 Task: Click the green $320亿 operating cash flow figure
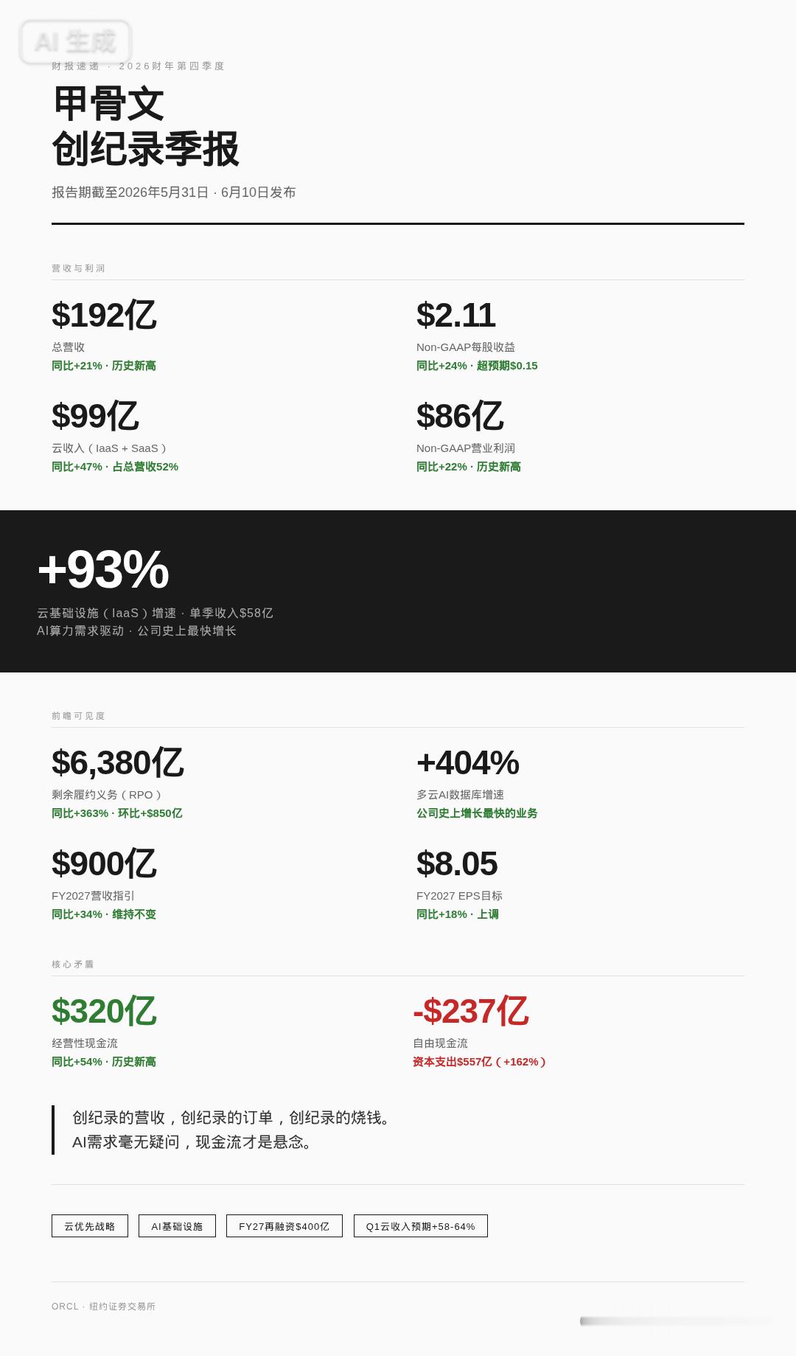click(x=104, y=1011)
